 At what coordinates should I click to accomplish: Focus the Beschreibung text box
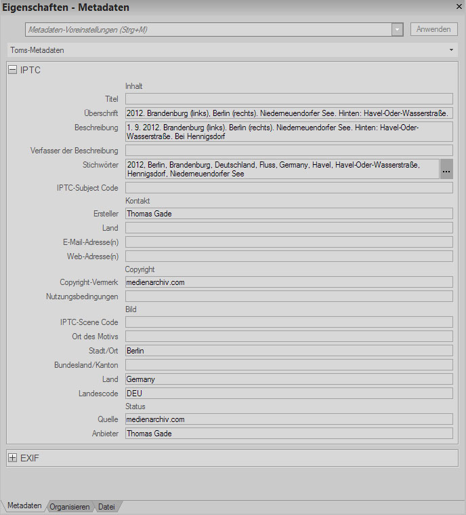click(x=289, y=132)
